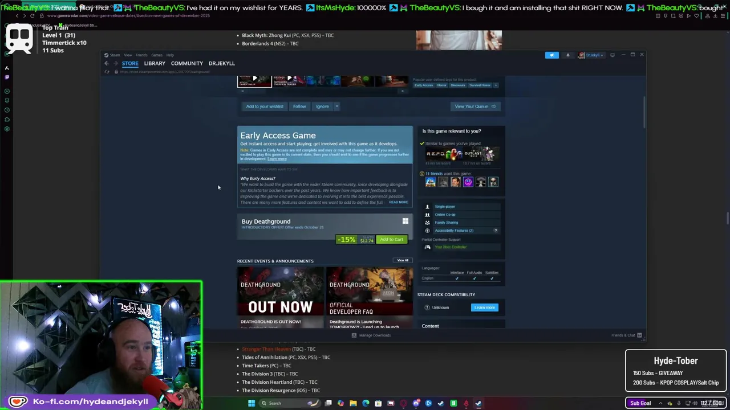Expand Early Access READ MORE text
The height and width of the screenshot is (410, 730).
pyautogui.click(x=399, y=202)
